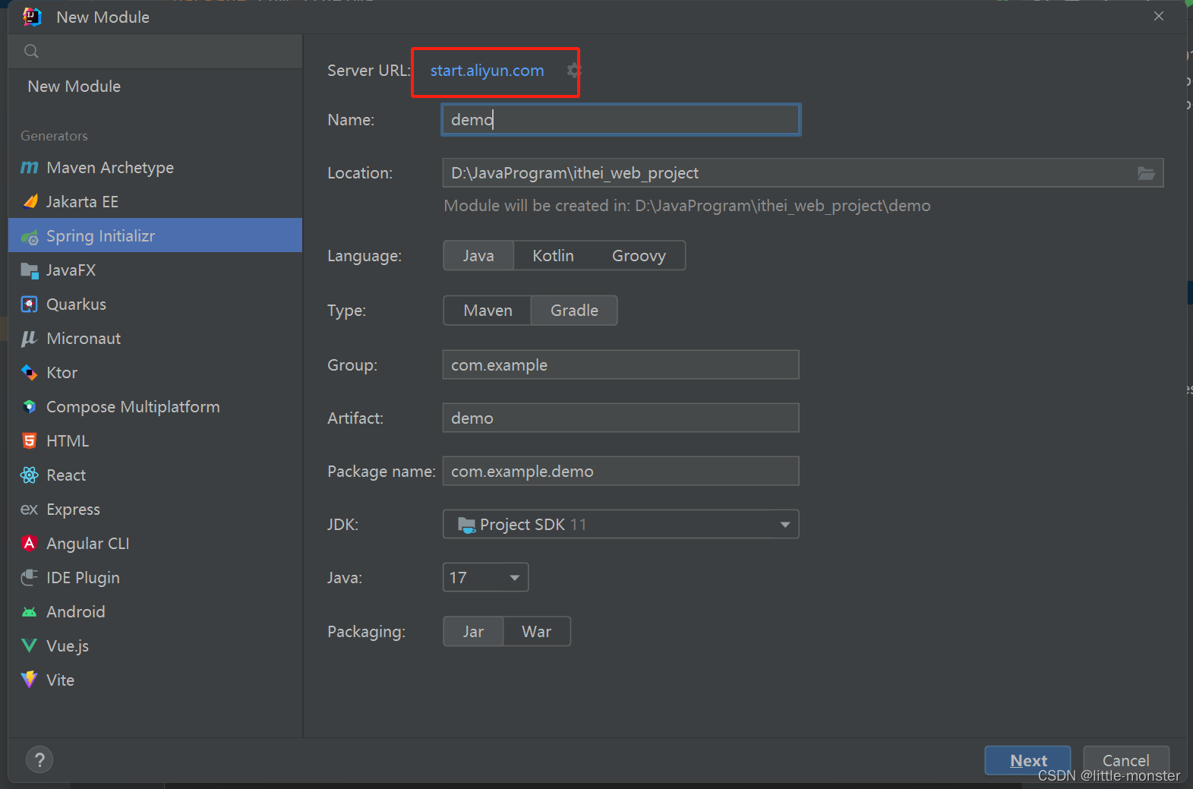Image resolution: width=1193 pixels, height=789 pixels.
Task: Select Java as the language
Action: [x=478, y=256]
